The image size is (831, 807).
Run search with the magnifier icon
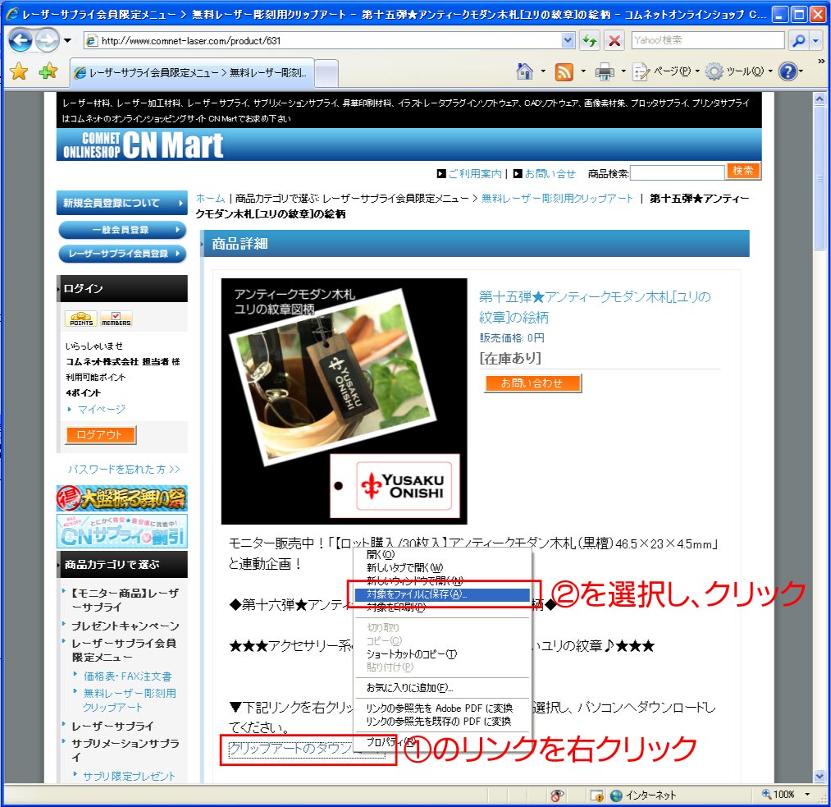[x=798, y=40]
